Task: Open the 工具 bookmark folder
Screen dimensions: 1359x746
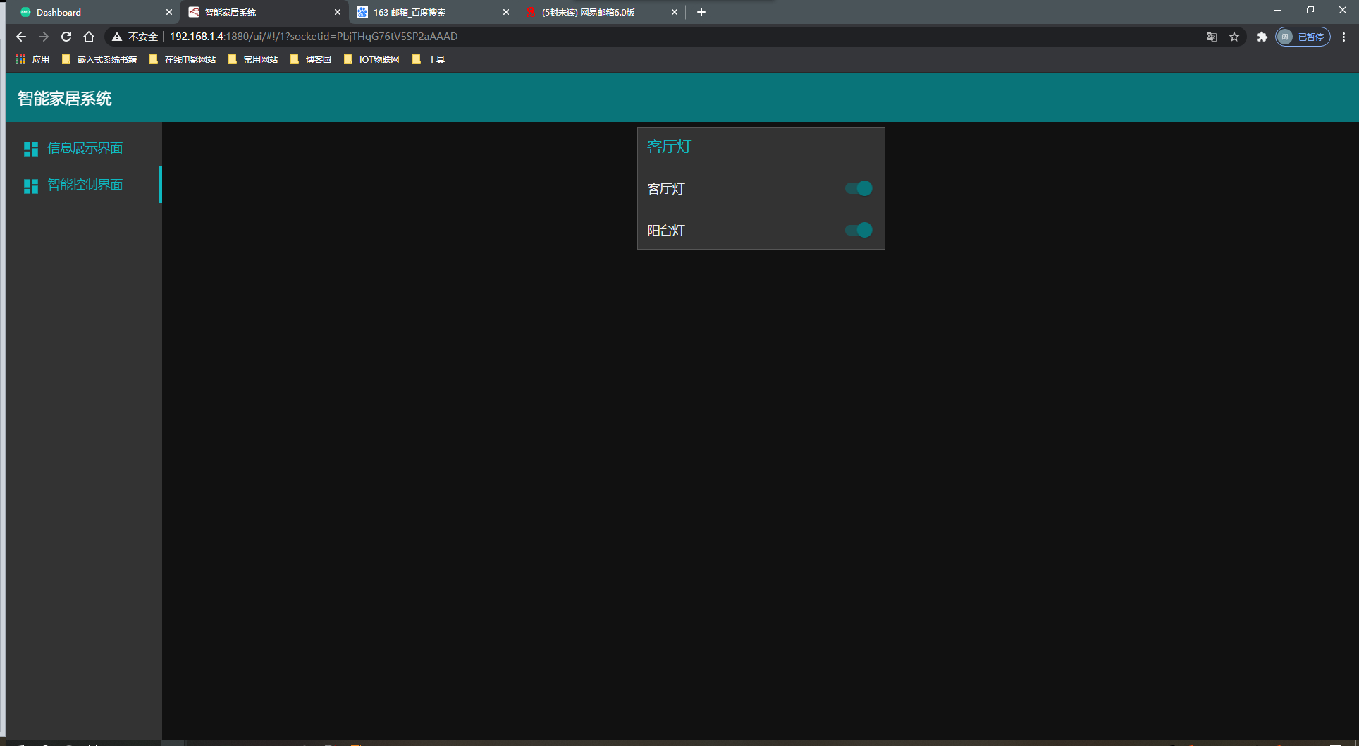Action: pyautogui.click(x=429, y=60)
